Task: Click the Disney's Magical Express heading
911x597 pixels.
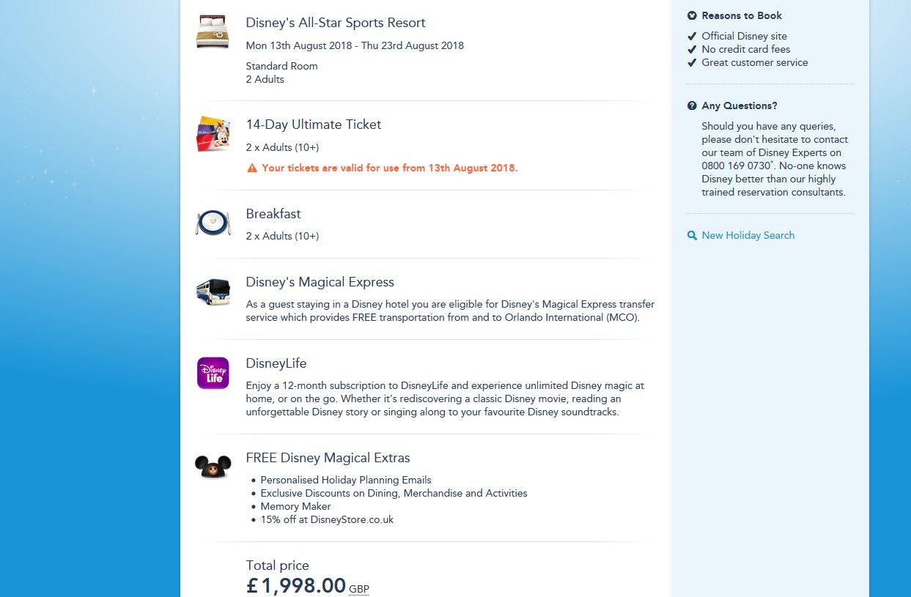Action: (320, 282)
